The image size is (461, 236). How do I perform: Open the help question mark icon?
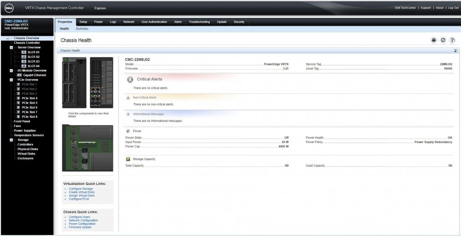(452, 40)
